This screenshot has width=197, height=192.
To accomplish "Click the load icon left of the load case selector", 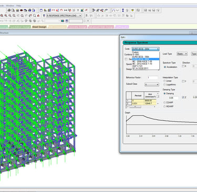I will (44, 16).
